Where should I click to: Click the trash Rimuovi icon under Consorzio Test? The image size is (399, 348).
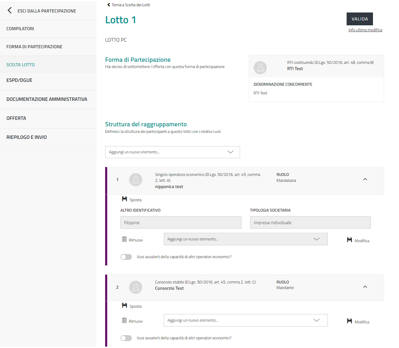pyautogui.click(x=124, y=321)
